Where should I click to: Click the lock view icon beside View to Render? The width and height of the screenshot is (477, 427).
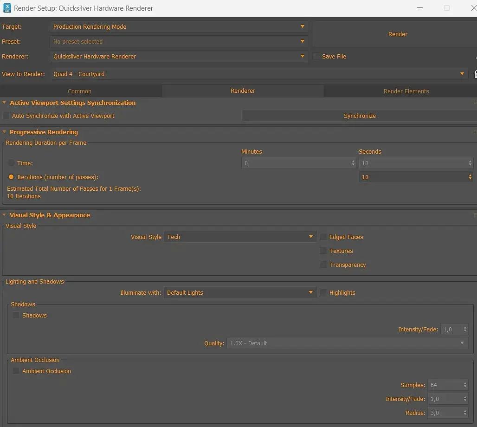click(x=476, y=74)
